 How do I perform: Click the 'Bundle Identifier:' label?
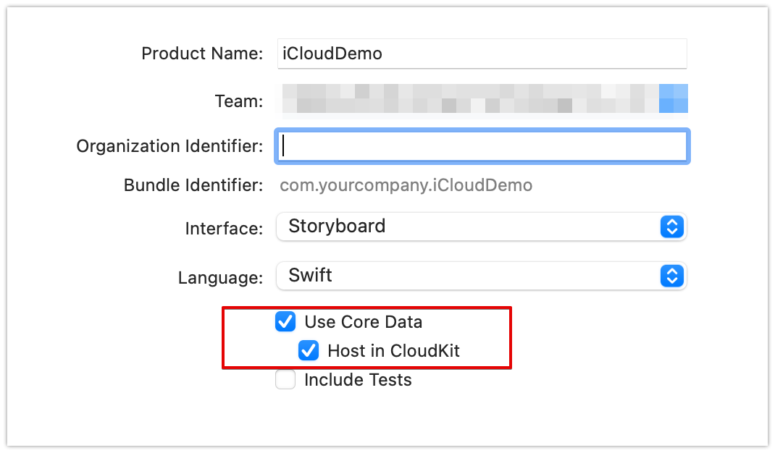[193, 185]
